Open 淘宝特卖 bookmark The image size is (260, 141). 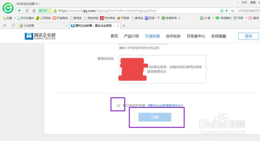click(x=91, y=18)
